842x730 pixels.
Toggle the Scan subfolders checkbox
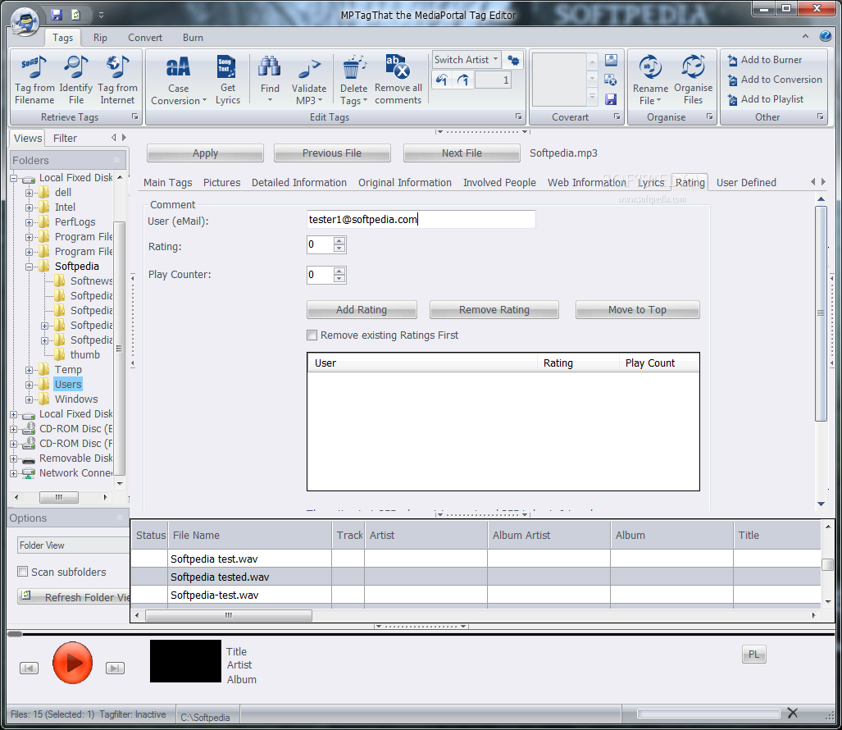point(23,572)
